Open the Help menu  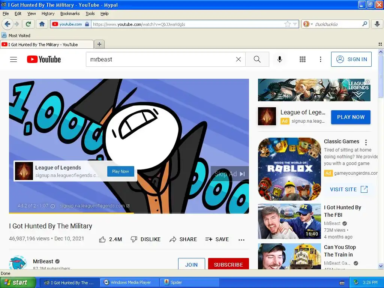pos(105,13)
